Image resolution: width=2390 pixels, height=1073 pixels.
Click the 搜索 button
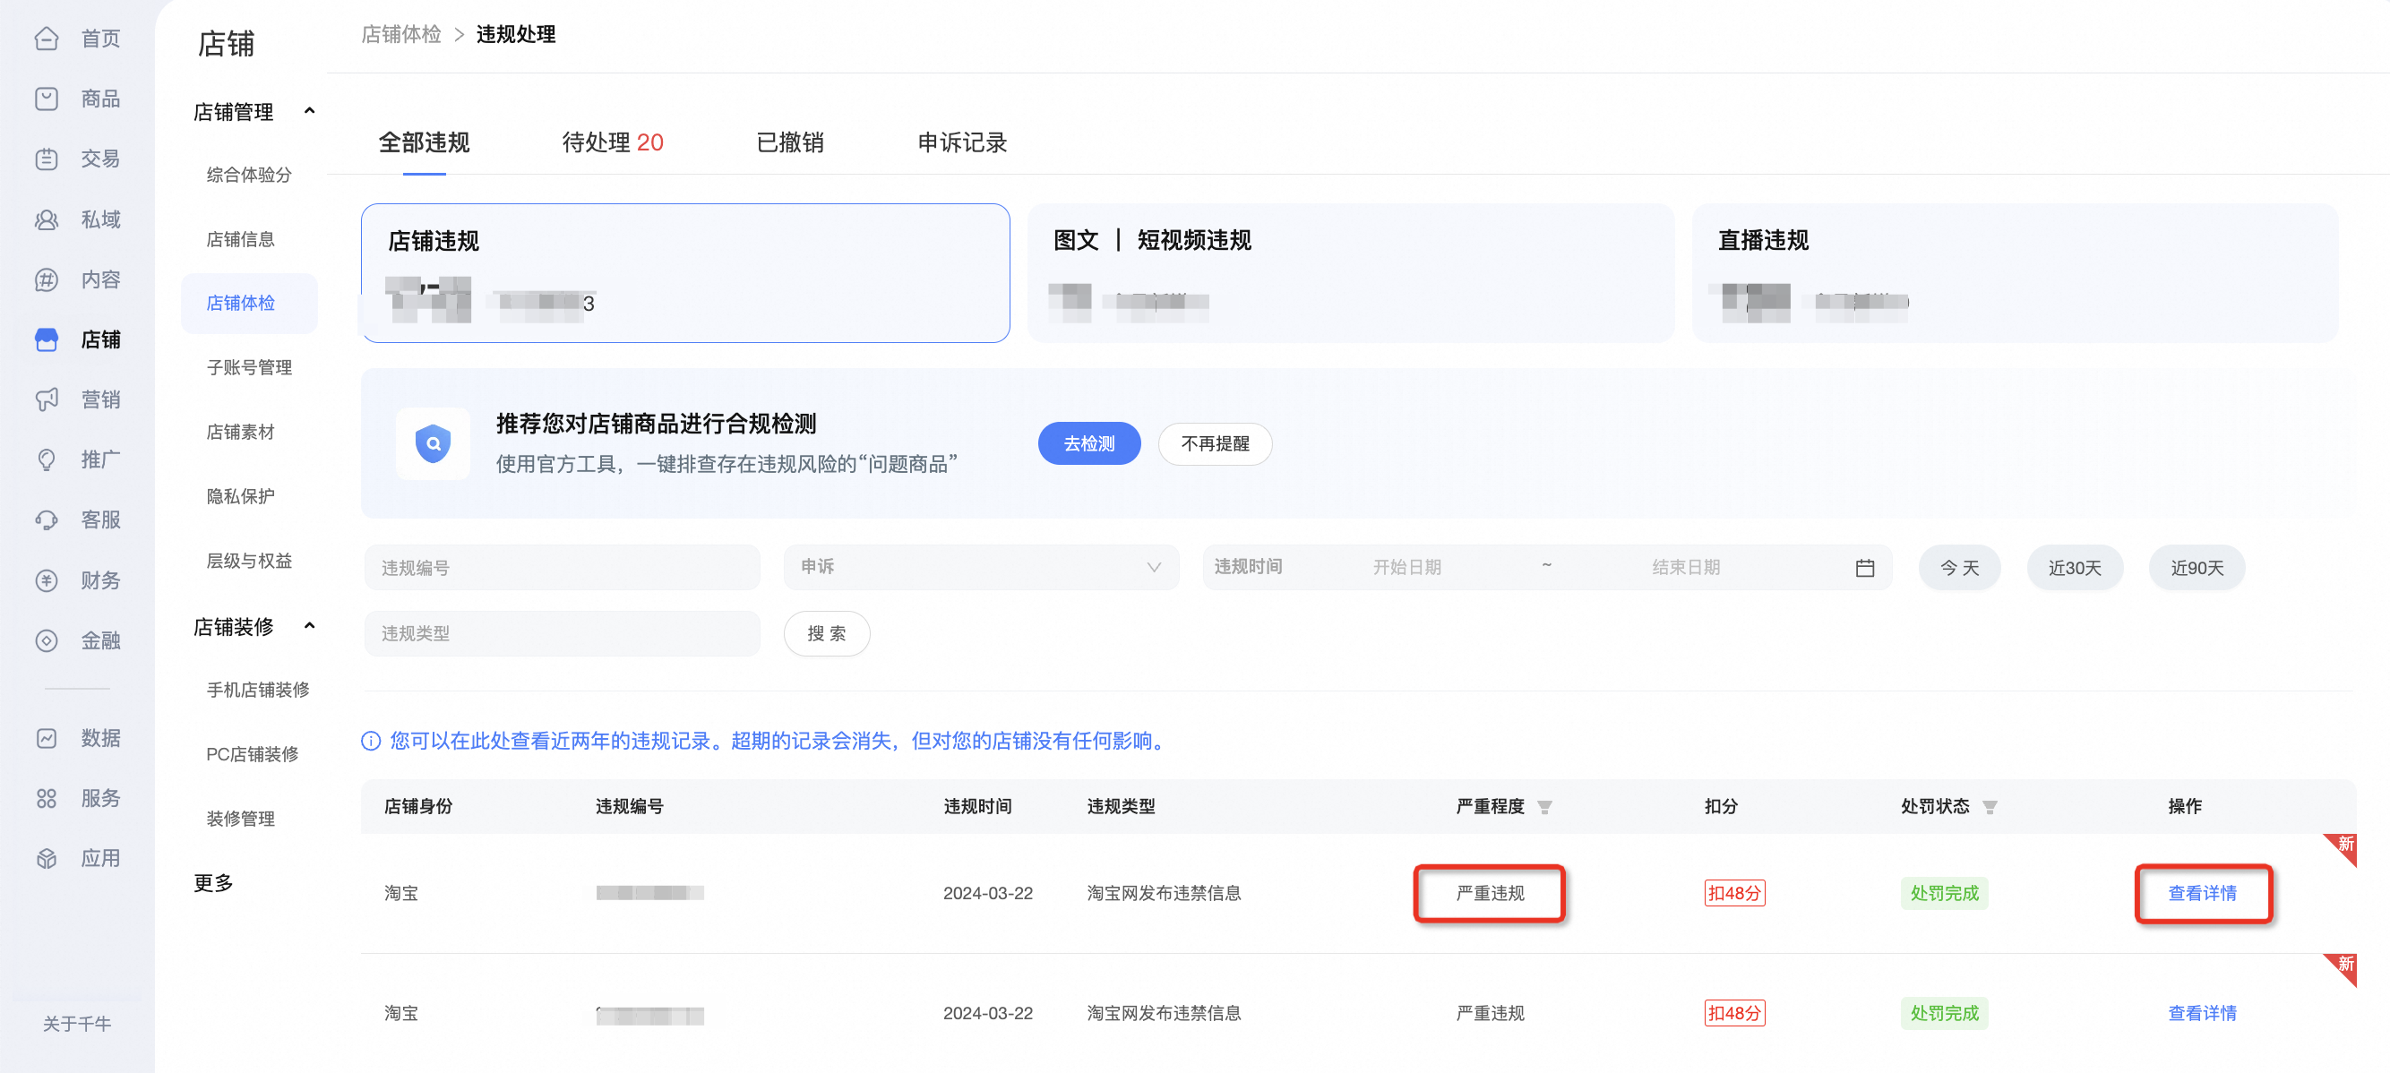click(827, 633)
